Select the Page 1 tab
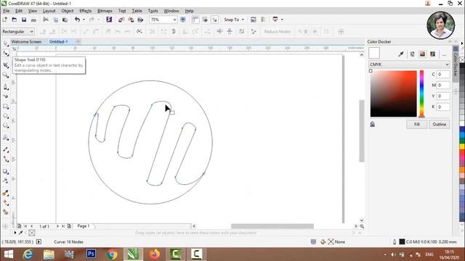This screenshot has height=261, width=465. pyautogui.click(x=84, y=226)
